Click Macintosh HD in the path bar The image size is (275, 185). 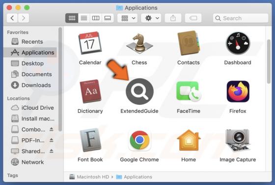89,177
